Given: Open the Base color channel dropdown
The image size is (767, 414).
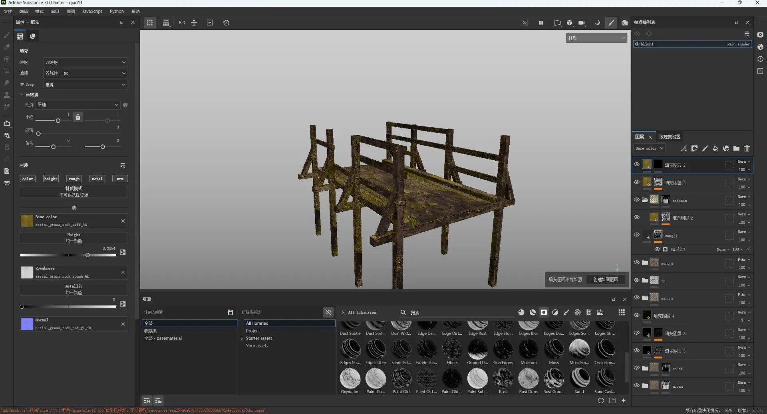Looking at the screenshot, I should [x=650, y=148].
